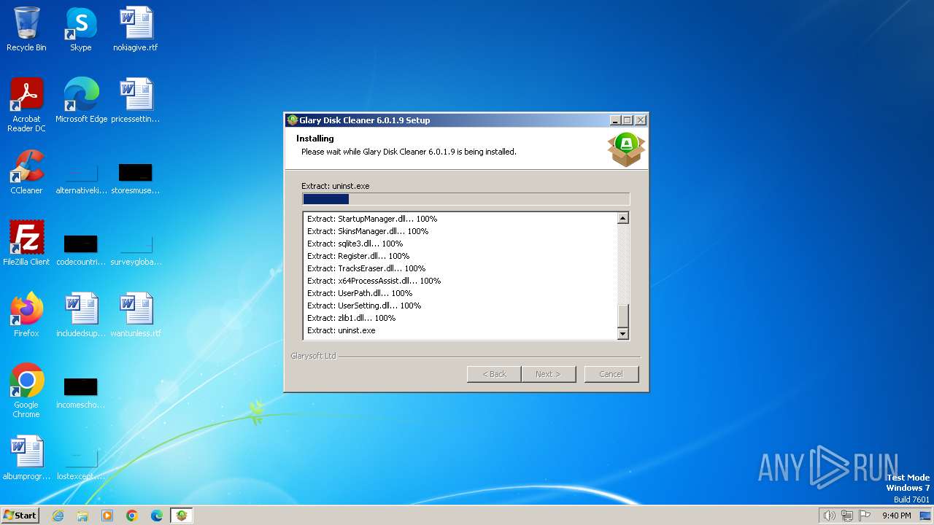This screenshot has height=525, width=934.
Task: Launch Skype from the desktop
Action: [x=80, y=29]
